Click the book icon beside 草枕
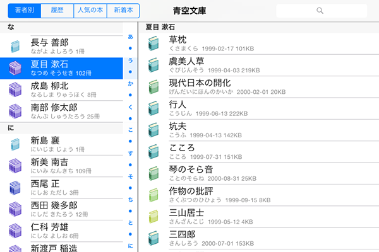The image size is (379, 252). click(153, 43)
